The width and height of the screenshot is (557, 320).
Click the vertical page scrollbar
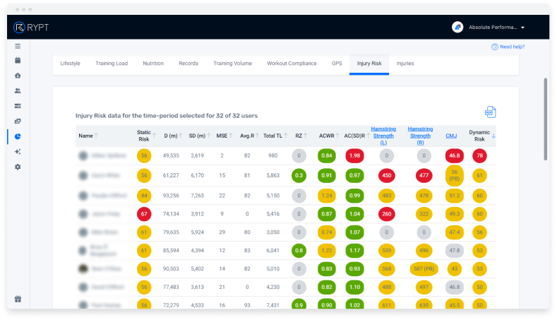click(x=545, y=119)
